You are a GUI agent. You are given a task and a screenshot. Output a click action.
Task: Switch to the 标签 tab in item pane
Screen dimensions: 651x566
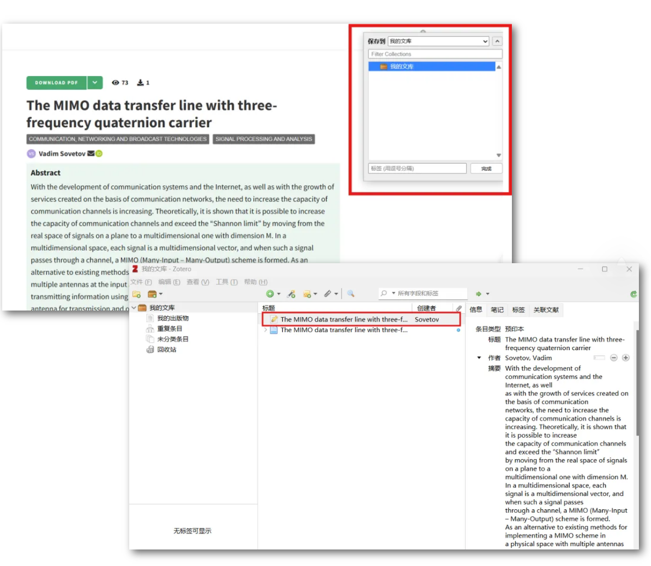point(518,310)
